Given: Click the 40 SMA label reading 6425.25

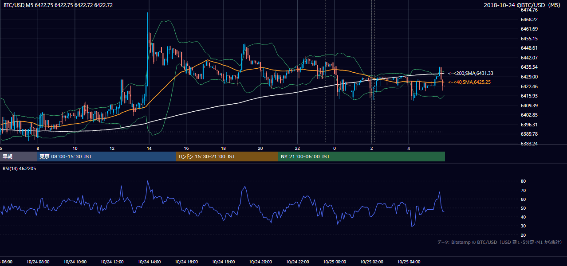Looking at the screenshot, I should point(469,82).
